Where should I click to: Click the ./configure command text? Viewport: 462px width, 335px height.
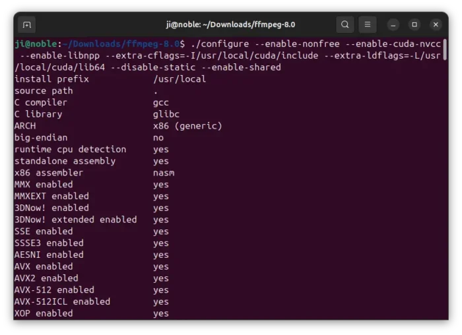220,44
